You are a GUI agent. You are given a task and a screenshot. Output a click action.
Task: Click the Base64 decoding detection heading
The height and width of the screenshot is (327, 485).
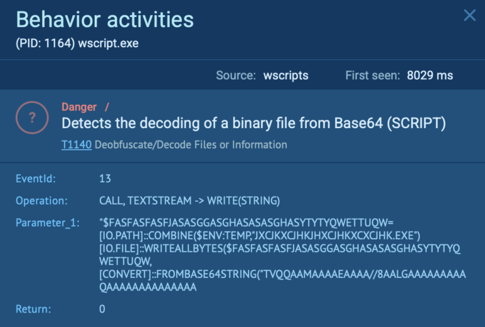253,124
